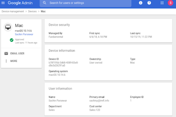This screenshot has height=117, width=176.
Task: Open the hamburger main menu
Action: click(3, 3)
